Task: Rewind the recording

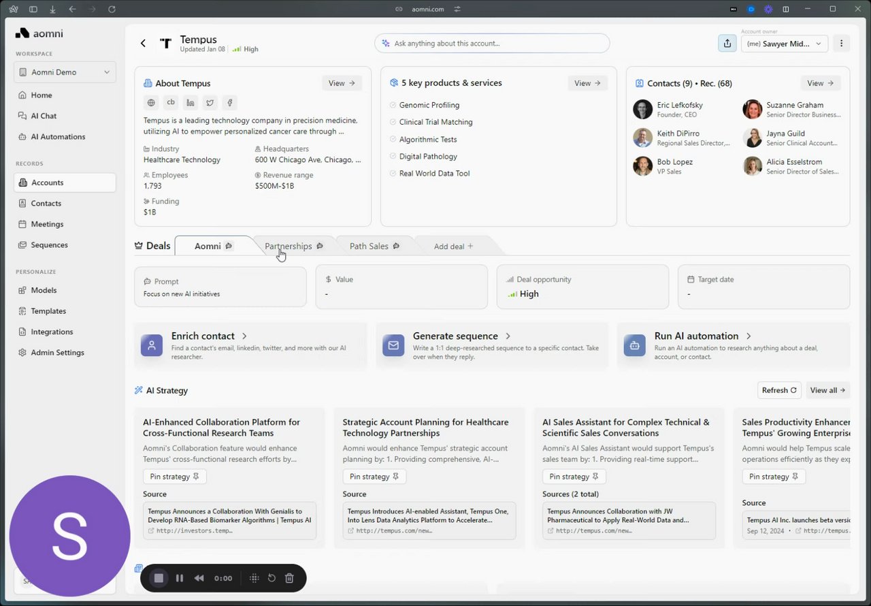Action: point(199,578)
